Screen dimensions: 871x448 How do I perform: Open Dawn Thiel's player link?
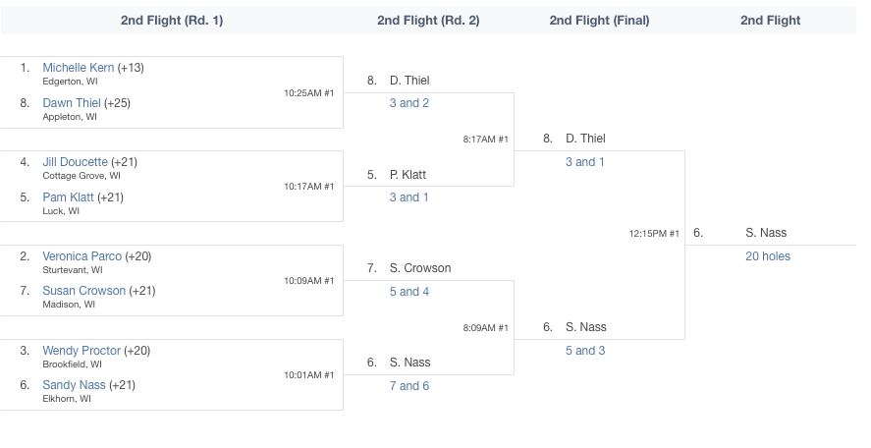tap(72, 103)
